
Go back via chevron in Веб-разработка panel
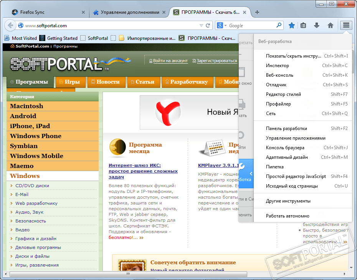point(251,174)
